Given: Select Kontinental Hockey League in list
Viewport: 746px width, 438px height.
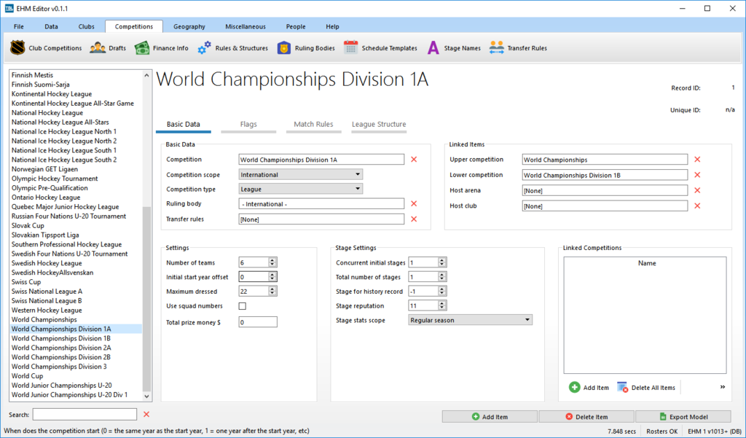Looking at the screenshot, I should pyautogui.click(x=76, y=94).
